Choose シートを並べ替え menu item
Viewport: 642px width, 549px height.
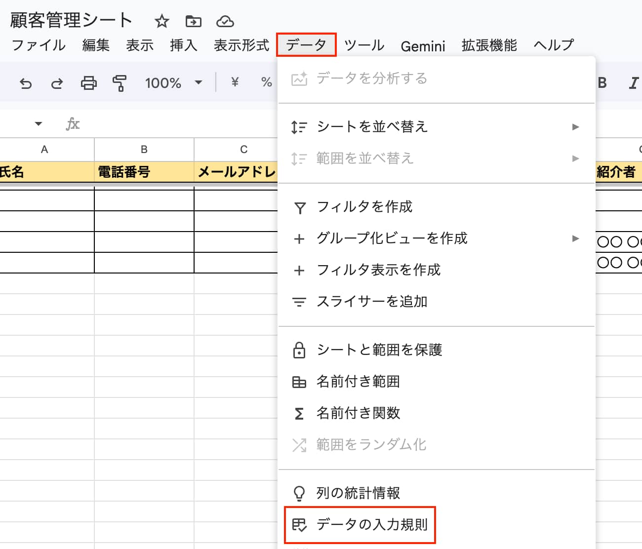[x=437, y=127]
